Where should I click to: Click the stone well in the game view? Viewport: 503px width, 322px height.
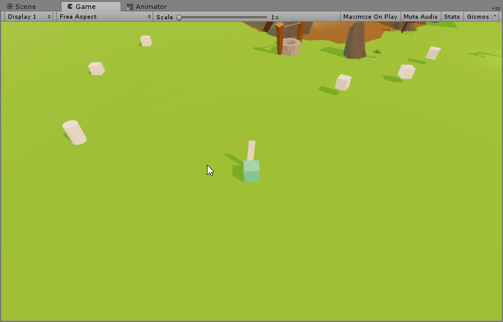point(291,47)
